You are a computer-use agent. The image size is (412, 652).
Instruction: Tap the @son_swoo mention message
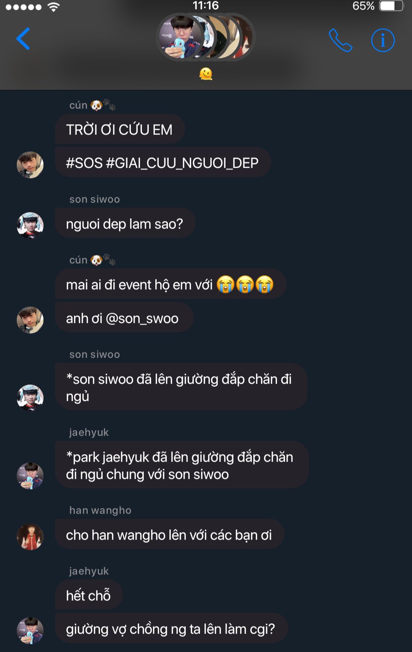point(124,318)
